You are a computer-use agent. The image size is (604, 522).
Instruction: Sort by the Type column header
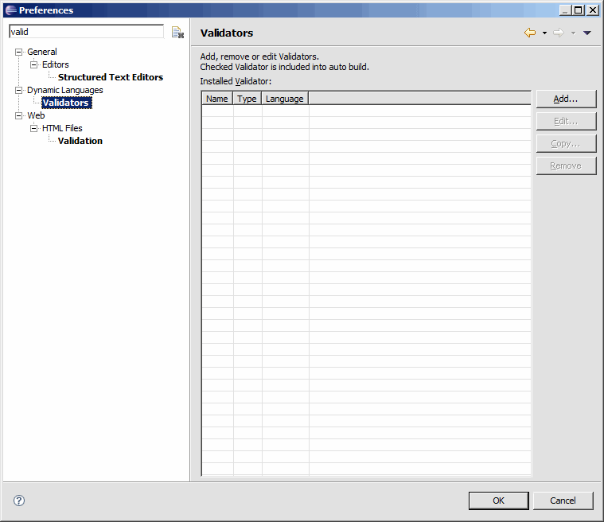click(x=247, y=99)
